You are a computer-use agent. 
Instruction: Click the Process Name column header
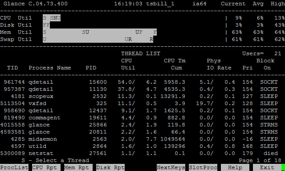[x=50, y=68]
